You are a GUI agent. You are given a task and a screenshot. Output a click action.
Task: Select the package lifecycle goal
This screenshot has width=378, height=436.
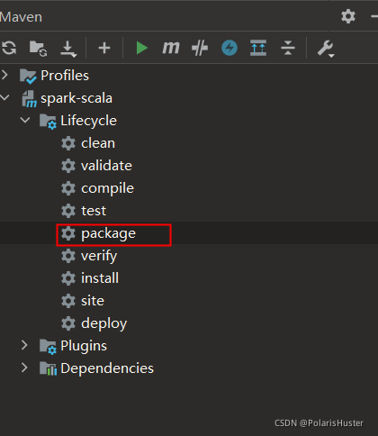(x=109, y=233)
